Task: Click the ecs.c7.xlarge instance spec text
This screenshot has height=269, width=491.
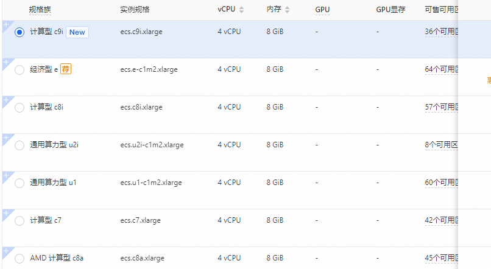Action: [x=141, y=220]
